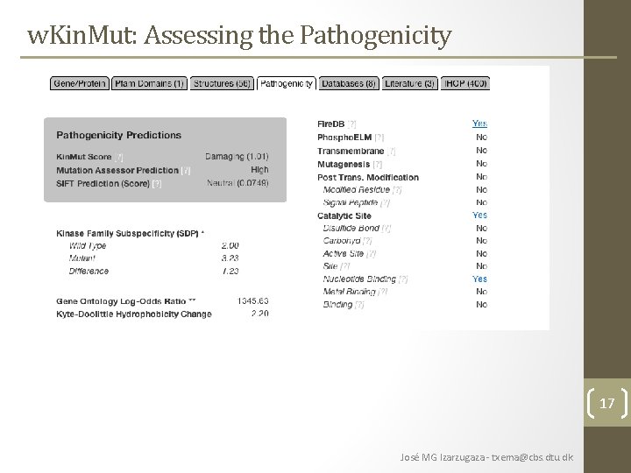Click the Mutation Assessor High value
The height and width of the screenshot is (473, 631).
259,170
